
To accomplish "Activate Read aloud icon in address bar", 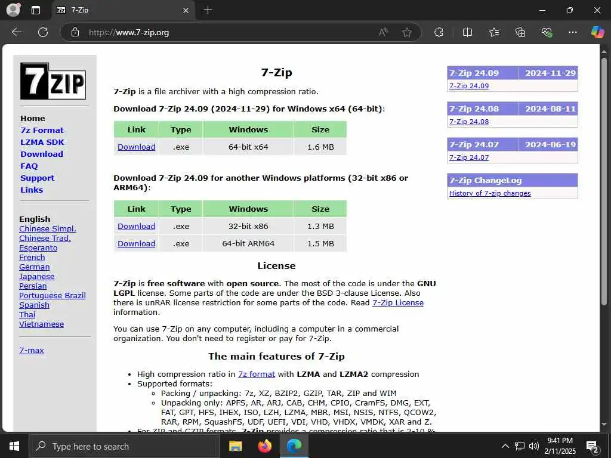I will tap(384, 32).
